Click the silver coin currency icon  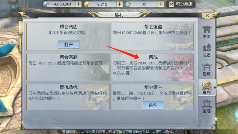[x=46, y=4]
